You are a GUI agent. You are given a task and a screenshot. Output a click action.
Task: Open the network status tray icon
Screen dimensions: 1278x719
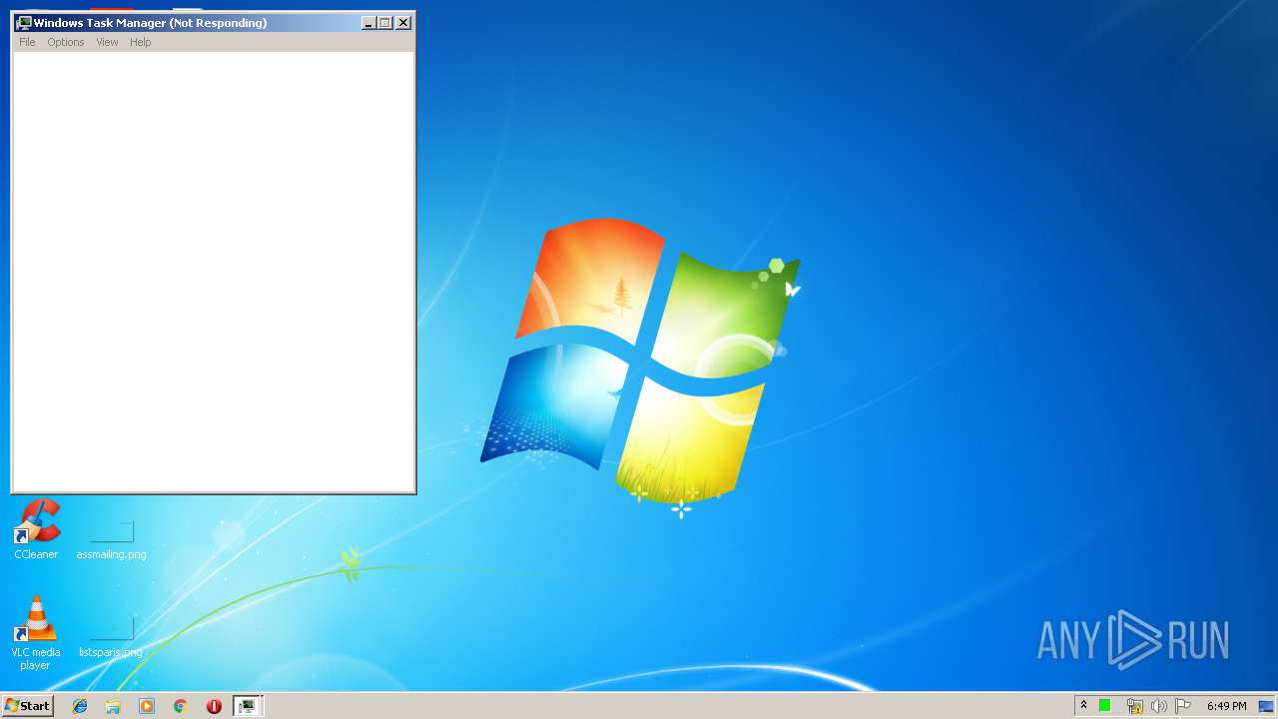click(1134, 706)
